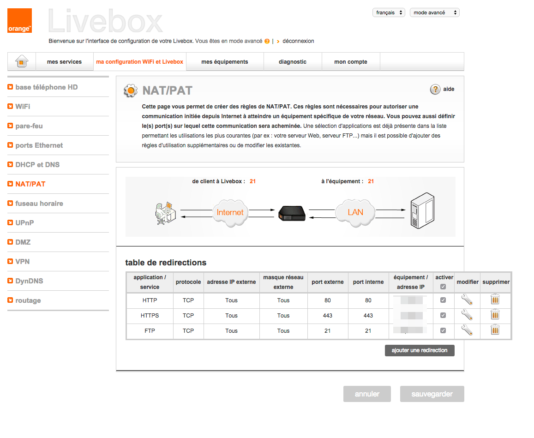Delete the FTP rule with trash icon
This screenshot has width=534, height=438.
click(x=495, y=330)
